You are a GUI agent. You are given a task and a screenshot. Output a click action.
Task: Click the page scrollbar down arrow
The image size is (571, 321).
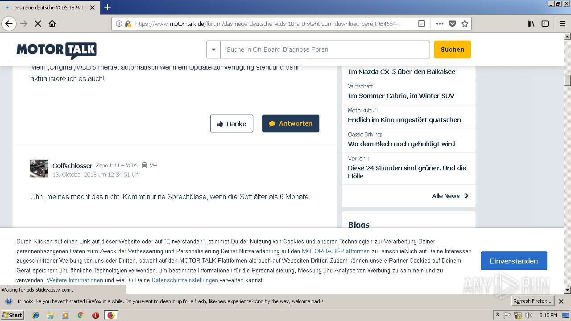pos(567,290)
